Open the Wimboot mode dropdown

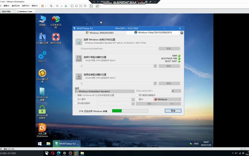[167, 99]
